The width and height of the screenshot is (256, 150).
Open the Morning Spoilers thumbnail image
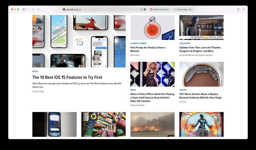pyautogui.click(x=201, y=27)
